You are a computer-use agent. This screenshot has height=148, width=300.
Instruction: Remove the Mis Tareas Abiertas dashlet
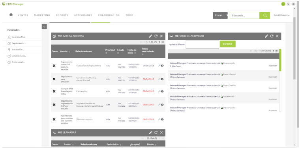click(161, 36)
